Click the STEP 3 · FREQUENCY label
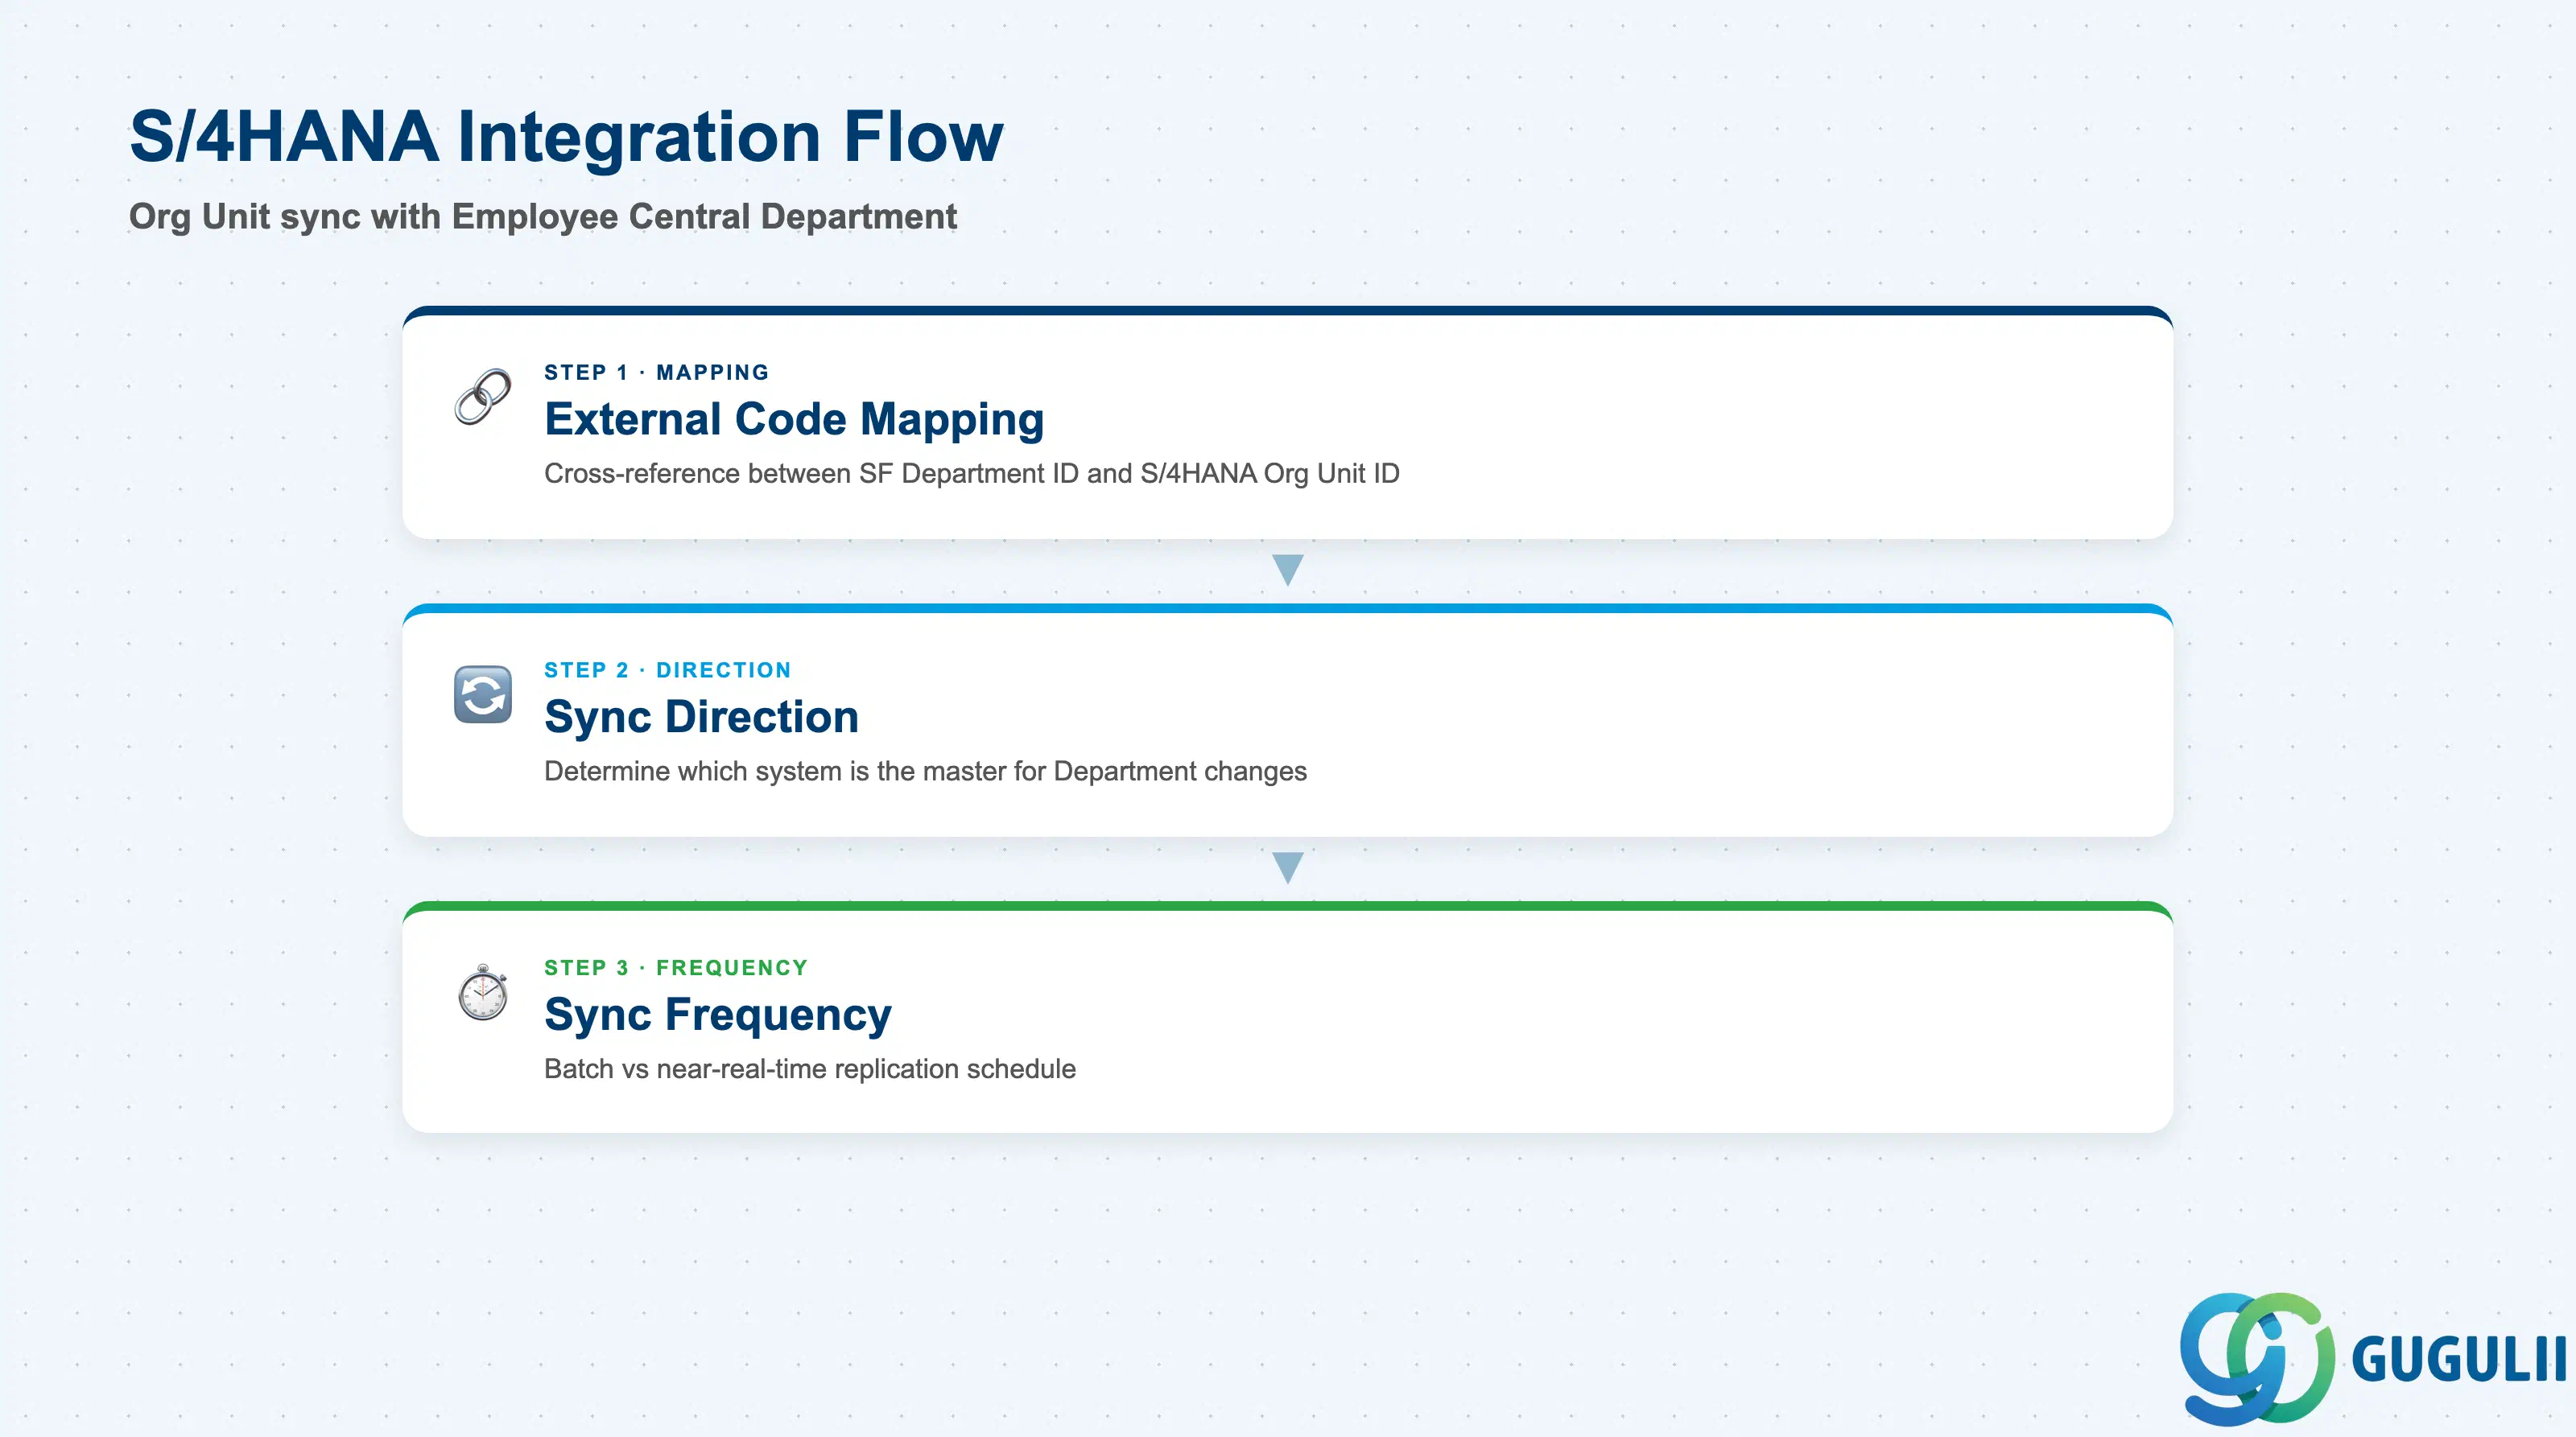This screenshot has width=2576, height=1437. (x=676, y=967)
